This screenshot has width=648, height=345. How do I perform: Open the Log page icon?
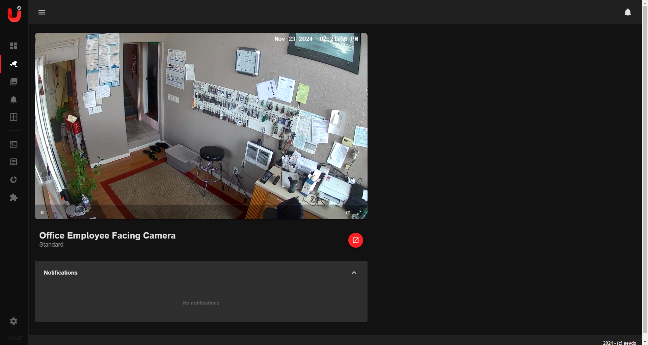pyautogui.click(x=13, y=162)
